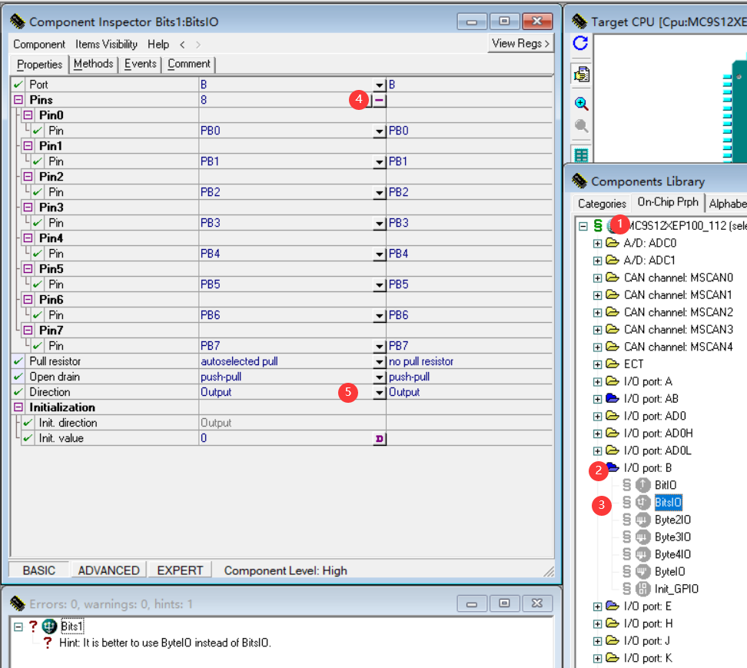Click the Byte2IO component icon
The image size is (747, 668).
[642, 520]
